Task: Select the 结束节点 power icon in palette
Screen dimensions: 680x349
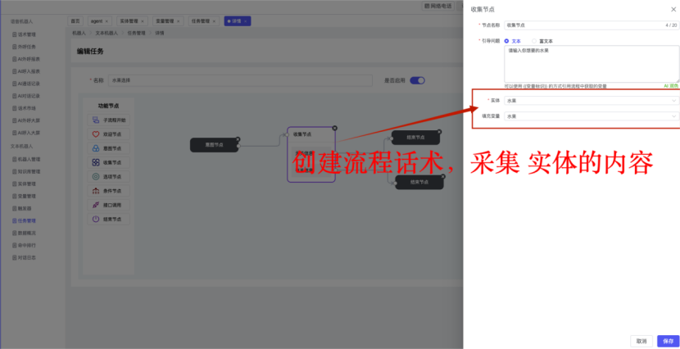Action: [x=96, y=219]
